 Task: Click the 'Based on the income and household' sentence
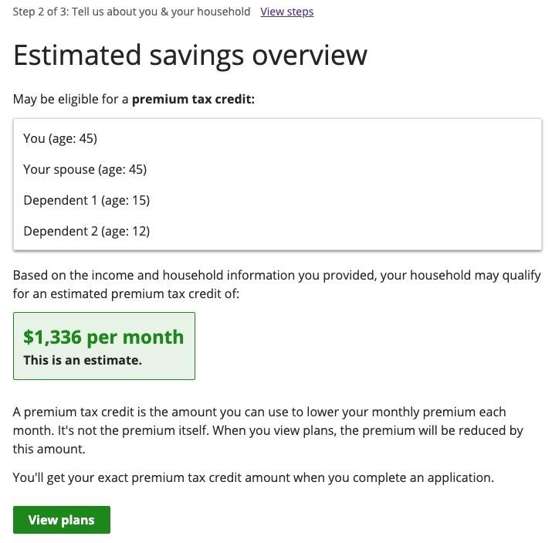point(276,276)
